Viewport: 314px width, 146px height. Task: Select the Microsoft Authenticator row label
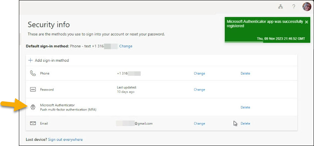(x=57, y=105)
